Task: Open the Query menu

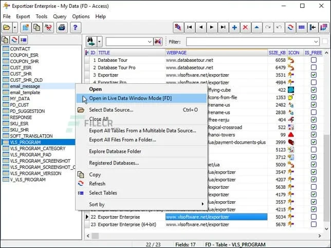Action: pyautogui.click(x=60, y=16)
